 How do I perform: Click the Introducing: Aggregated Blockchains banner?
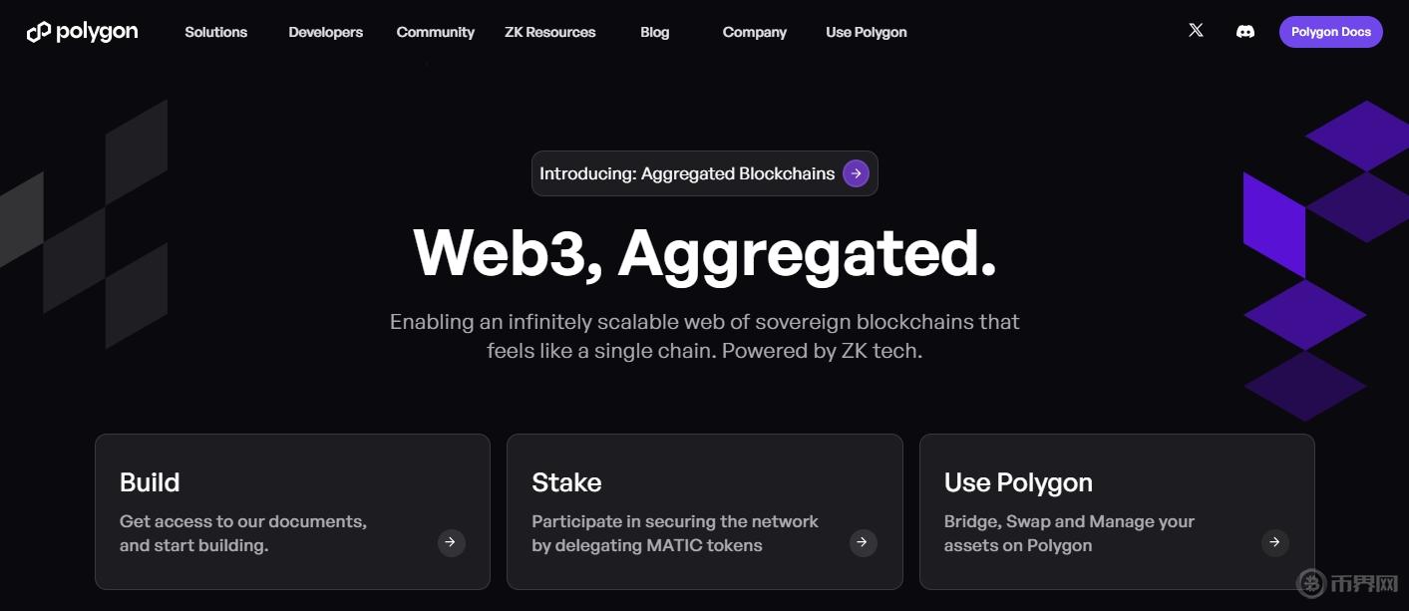[687, 173]
